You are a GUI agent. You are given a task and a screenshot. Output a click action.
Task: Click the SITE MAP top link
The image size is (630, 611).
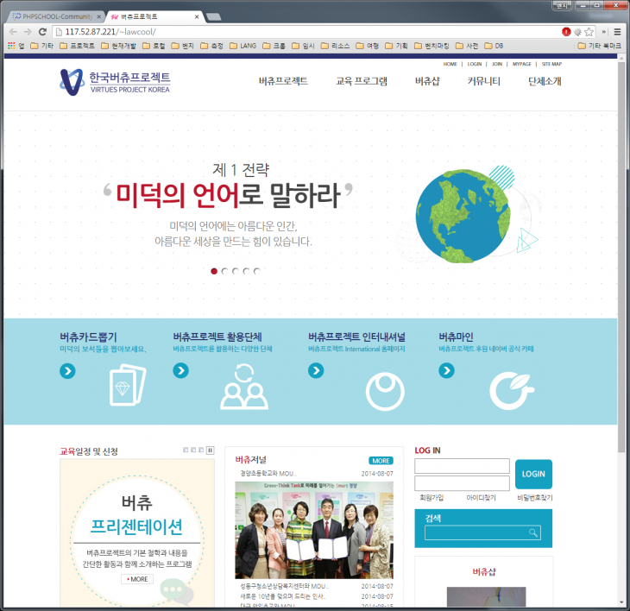[551, 64]
